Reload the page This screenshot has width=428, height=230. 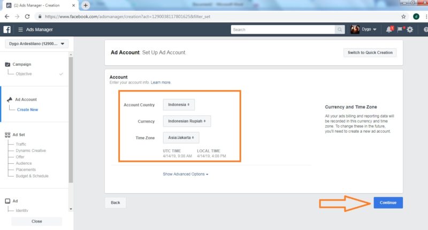pos(27,17)
